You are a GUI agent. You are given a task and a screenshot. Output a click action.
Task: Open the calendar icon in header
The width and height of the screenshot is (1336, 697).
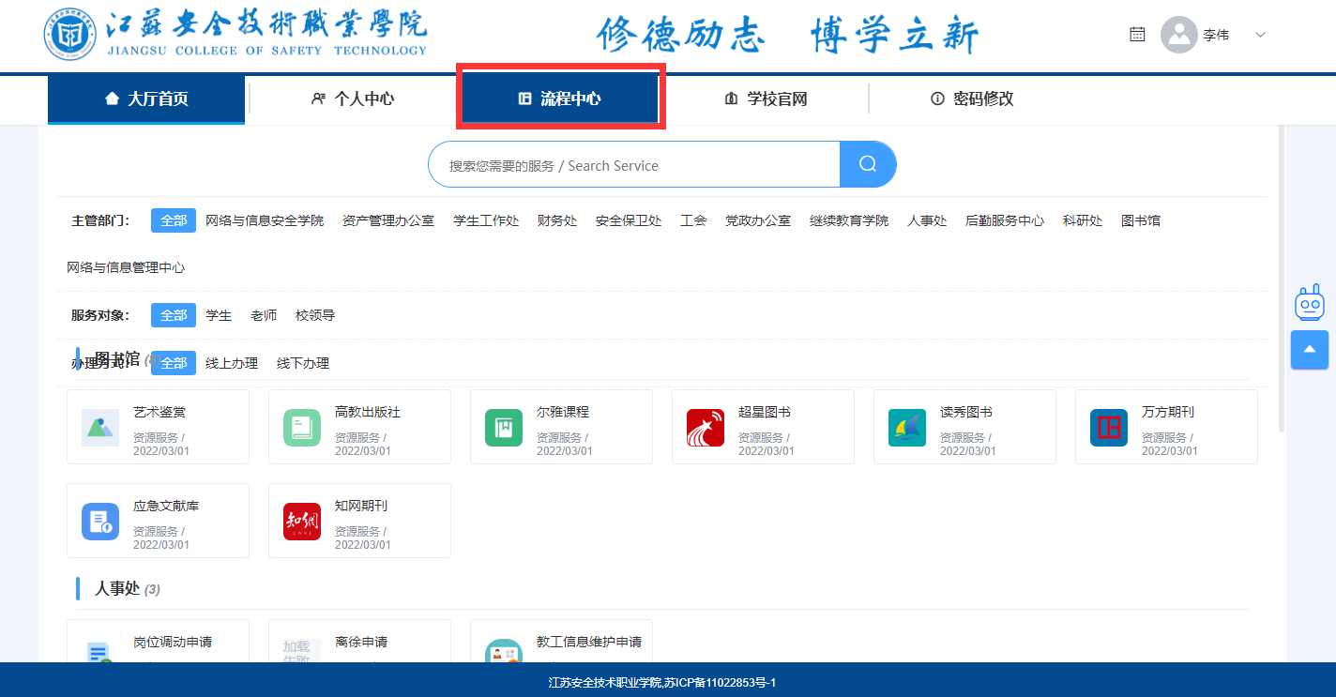tap(1137, 35)
